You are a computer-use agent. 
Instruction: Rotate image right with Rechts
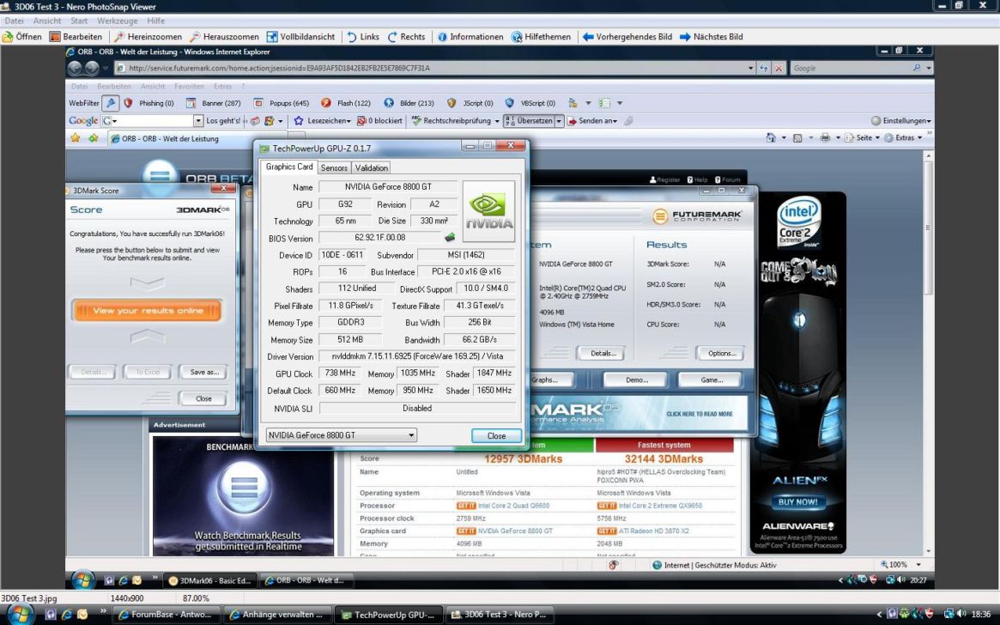[406, 37]
